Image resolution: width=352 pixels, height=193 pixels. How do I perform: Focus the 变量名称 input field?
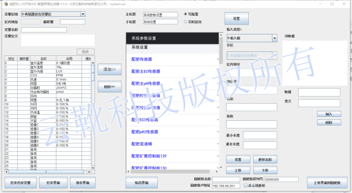click(x=44, y=30)
